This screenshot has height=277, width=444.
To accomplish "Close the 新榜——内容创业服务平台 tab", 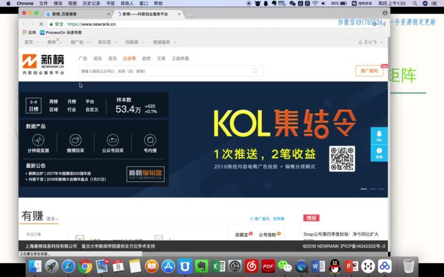I will coord(179,14).
